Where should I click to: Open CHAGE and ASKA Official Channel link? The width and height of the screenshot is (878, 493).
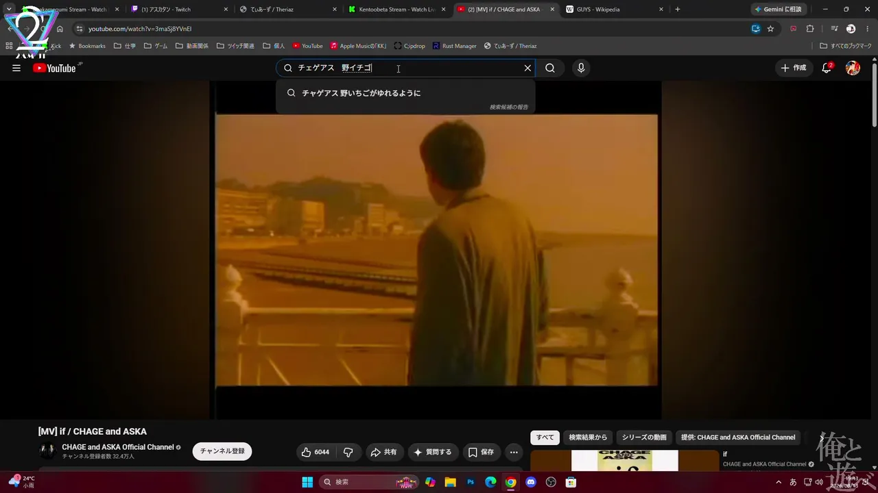[x=118, y=447]
